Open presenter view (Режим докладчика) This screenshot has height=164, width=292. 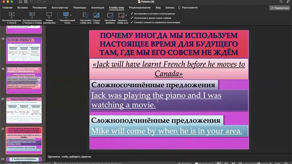pyautogui.click(x=49, y=18)
